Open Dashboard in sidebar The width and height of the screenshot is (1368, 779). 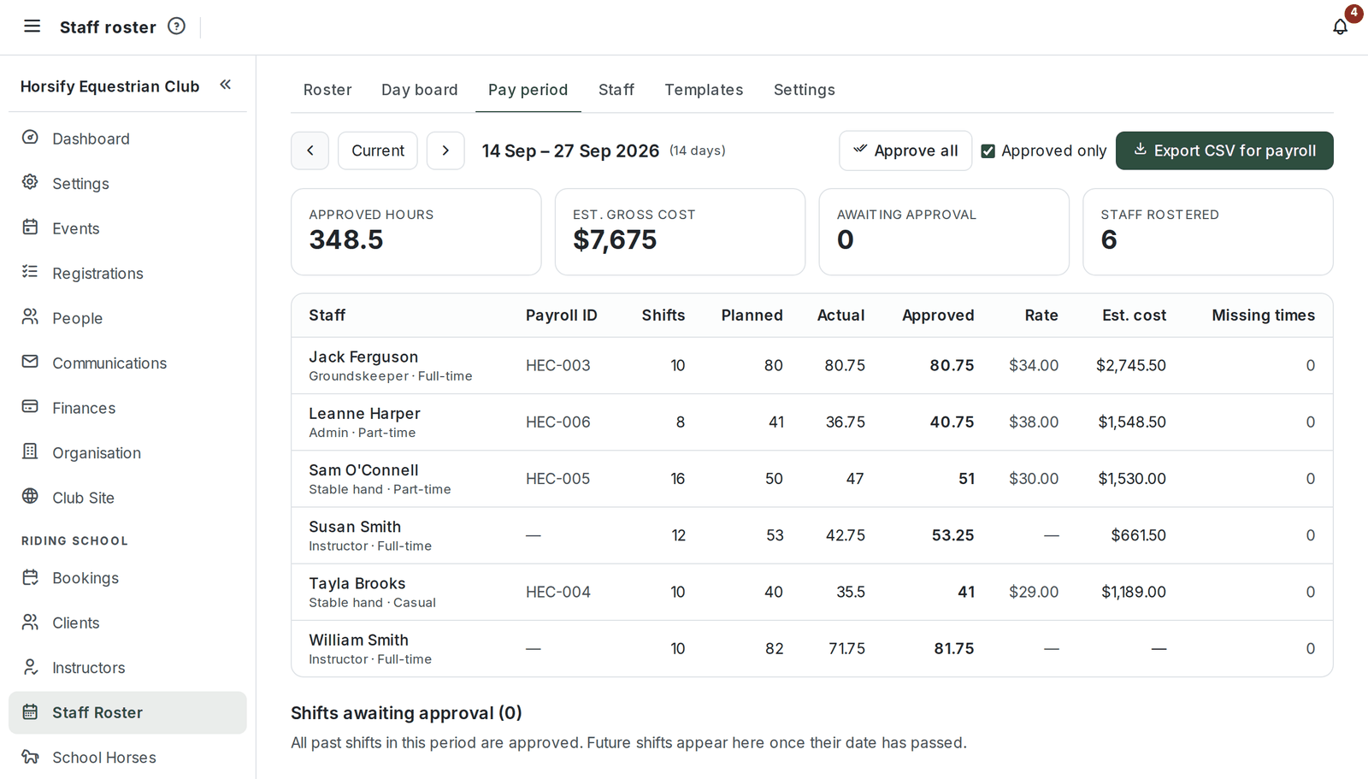127,139
